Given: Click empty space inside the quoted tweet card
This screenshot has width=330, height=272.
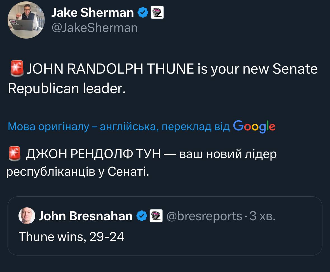Looking at the screenshot, I should click(x=224, y=241).
